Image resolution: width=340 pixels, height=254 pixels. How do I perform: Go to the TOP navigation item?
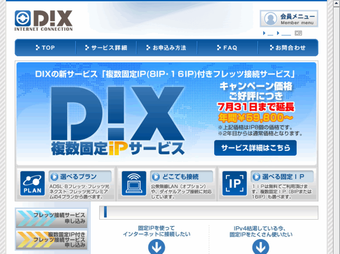pos(45,48)
